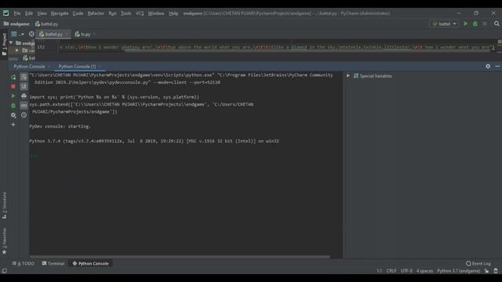This screenshot has width=502, height=282.
Task: Rerun the Python console
Action: click(13, 77)
